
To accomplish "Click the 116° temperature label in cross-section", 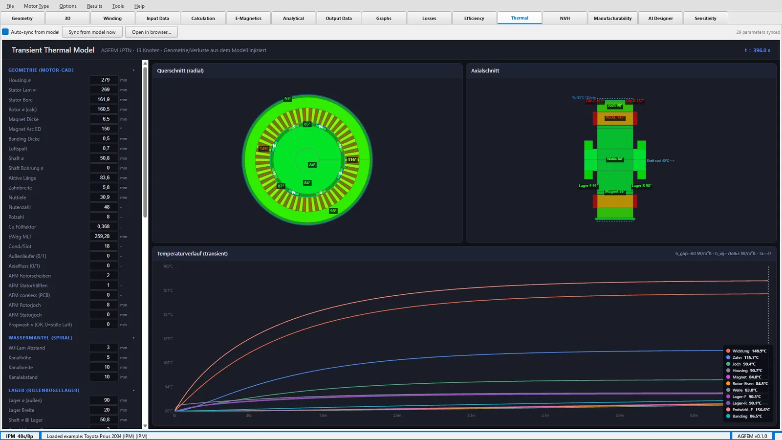I will tap(352, 159).
